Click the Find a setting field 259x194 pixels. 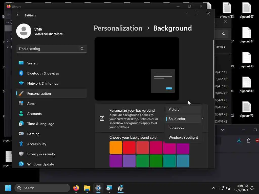point(52,49)
